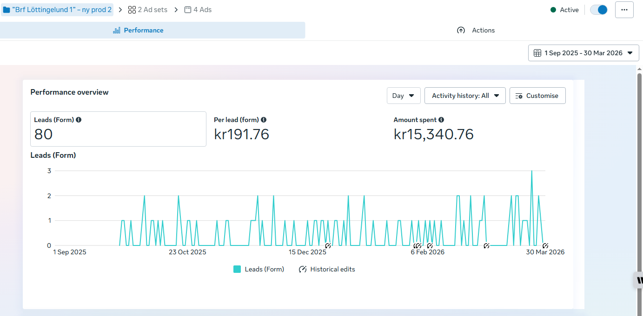The image size is (643, 316).
Task: Toggle the campaign Active switch off
Action: 599,10
